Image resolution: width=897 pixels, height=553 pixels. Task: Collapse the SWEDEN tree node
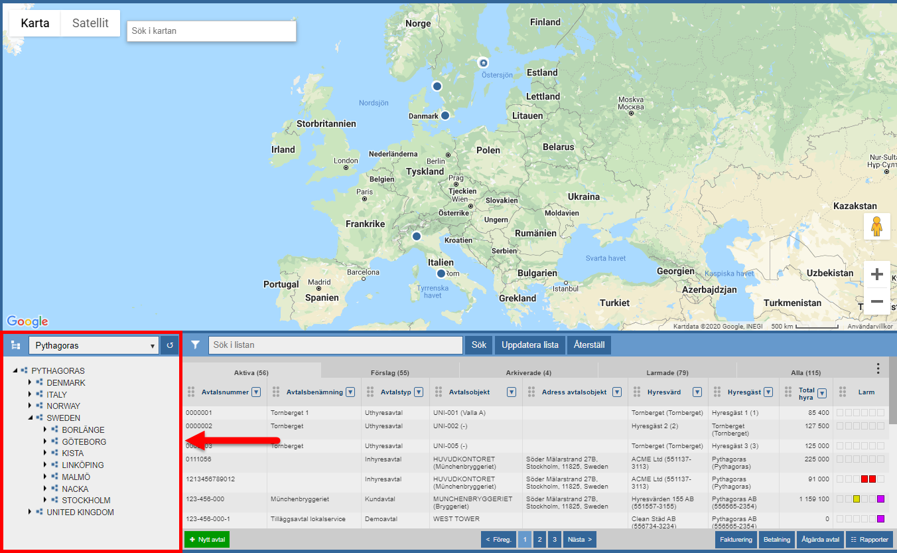(30, 418)
